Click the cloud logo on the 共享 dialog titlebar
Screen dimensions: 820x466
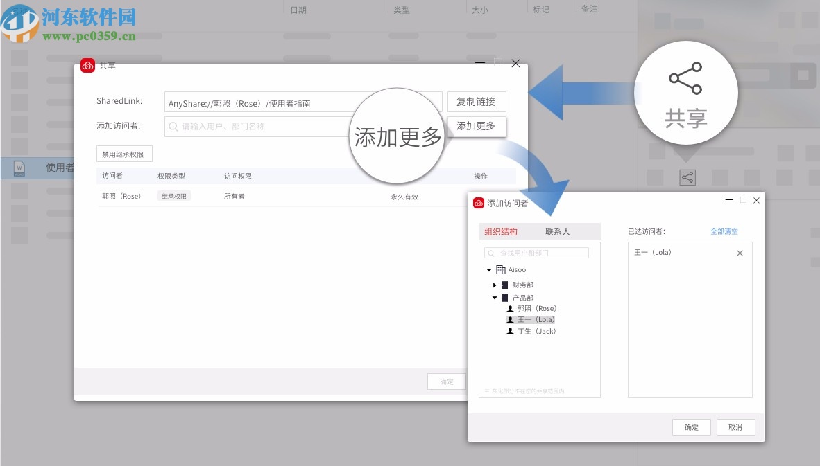(87, 65)
